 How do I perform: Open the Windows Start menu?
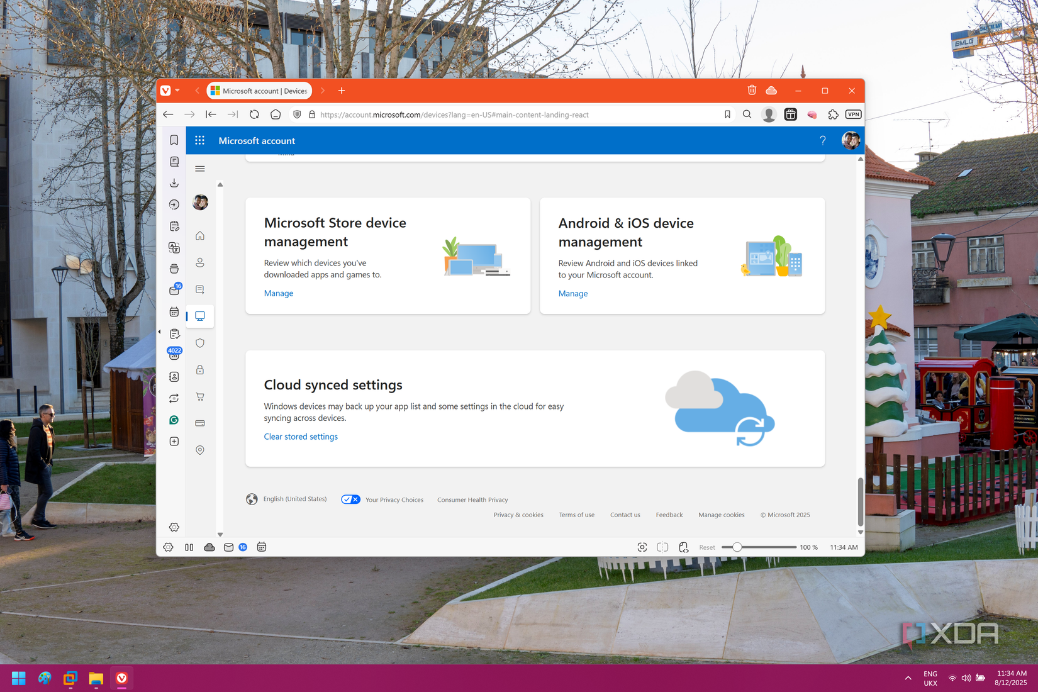pos(18,678)
